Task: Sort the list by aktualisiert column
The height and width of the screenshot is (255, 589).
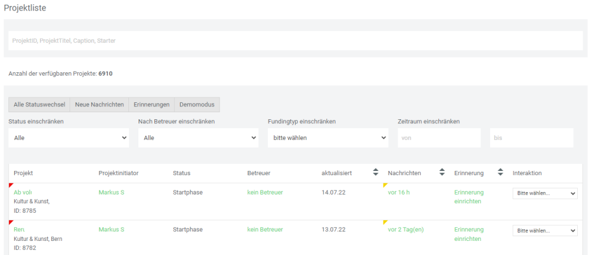Action: [x=375, y=173]
